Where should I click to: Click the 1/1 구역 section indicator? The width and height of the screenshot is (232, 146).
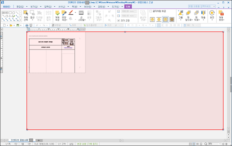point(62,144)
